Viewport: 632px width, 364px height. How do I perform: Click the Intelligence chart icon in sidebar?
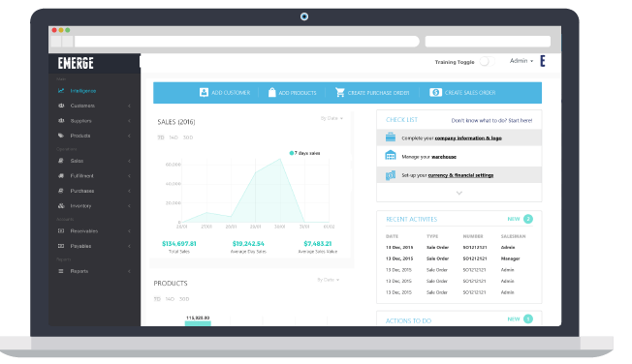[x=61, y=91]
